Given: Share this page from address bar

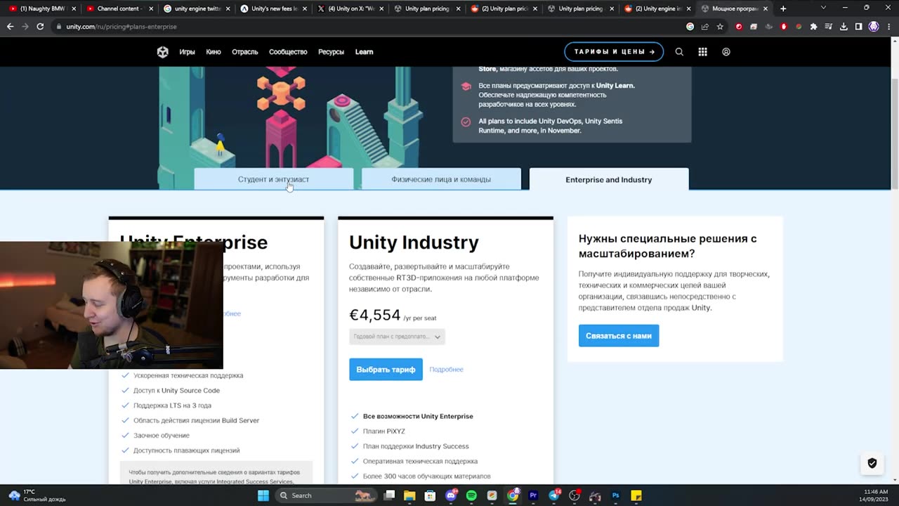Looking at the screenshot, I should pos(705,27).
